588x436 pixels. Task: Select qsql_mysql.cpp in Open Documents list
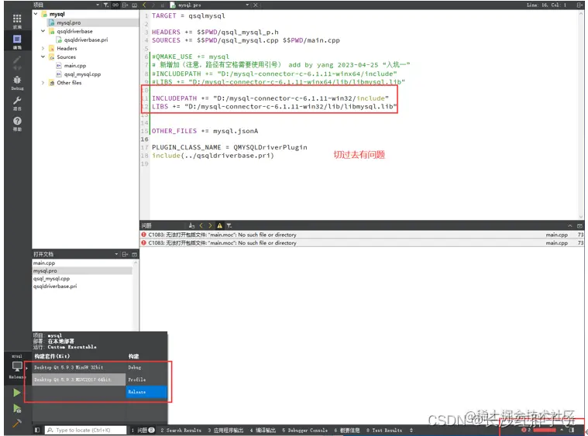pyautogui.click(x=51, y=279)
